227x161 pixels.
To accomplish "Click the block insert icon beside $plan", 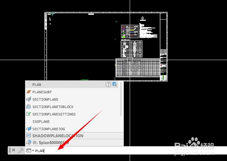I will coord(29,143).
